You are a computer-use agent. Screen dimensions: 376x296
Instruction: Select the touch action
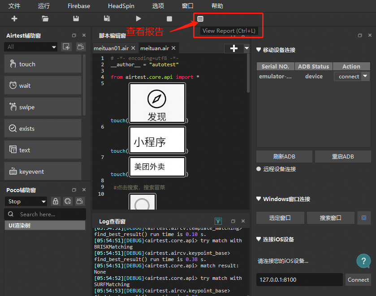tap(43, 64)
